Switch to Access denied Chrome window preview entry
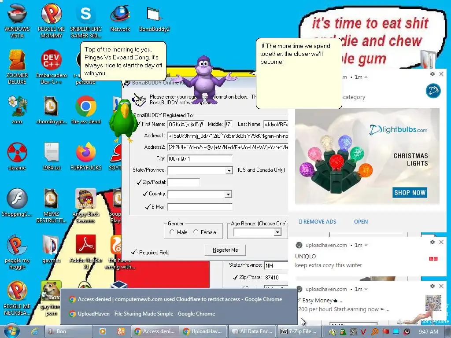451x338 pixels. (x=179, y=299)
